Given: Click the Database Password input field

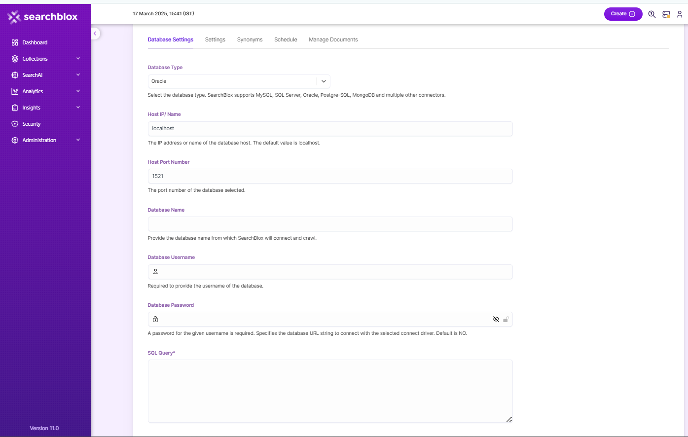Looking at the screenshot, I should coord(330,319).
